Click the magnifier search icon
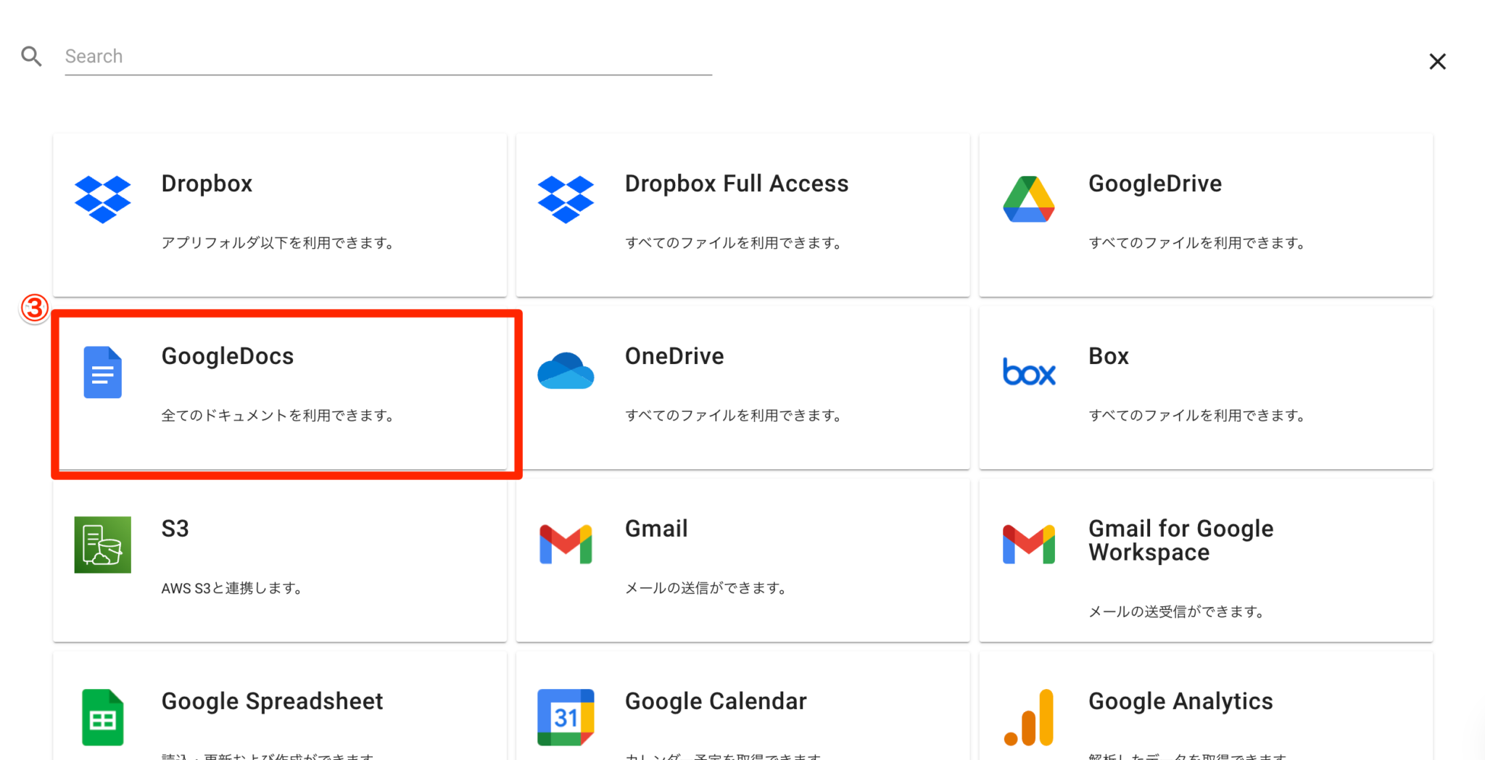Viewport: 1485px width, 760px height. pos(31,56)
